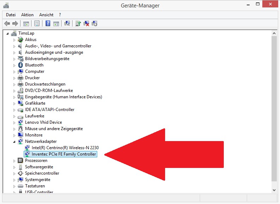Expand the Grafikkarte category
Viewport: 280px width, 204px height.
14,103
